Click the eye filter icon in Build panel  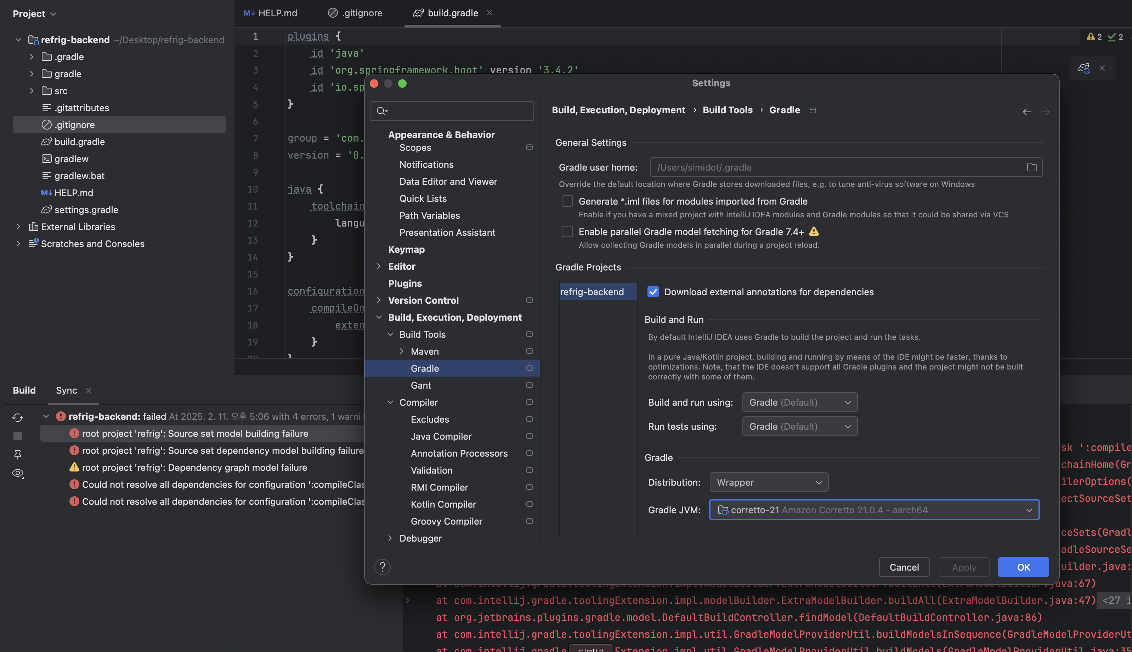coord(18,473)
